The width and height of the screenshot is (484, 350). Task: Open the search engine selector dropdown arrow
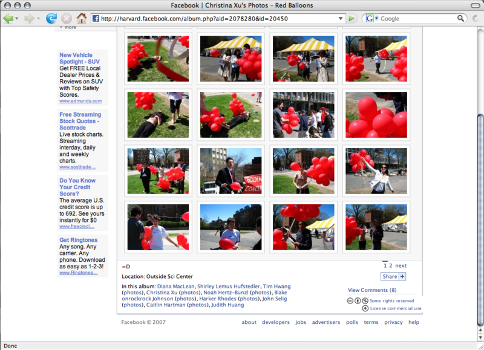coord(376,18)
